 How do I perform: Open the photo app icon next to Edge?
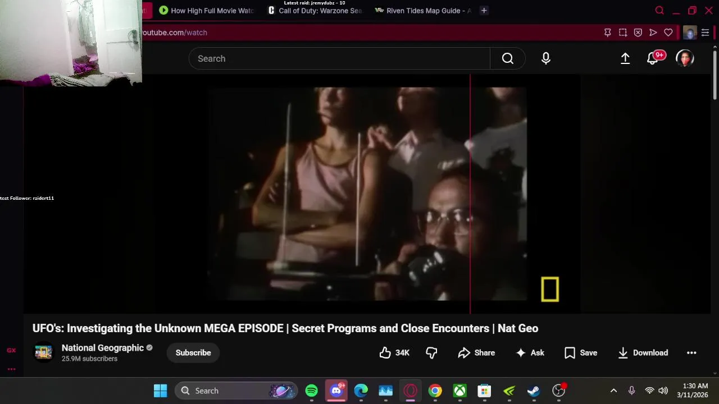click(x=386, y=391)
